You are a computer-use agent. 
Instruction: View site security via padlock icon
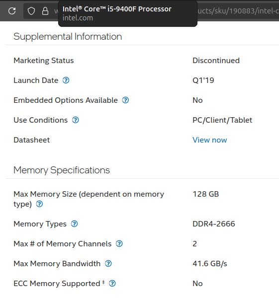coord(45,11)
